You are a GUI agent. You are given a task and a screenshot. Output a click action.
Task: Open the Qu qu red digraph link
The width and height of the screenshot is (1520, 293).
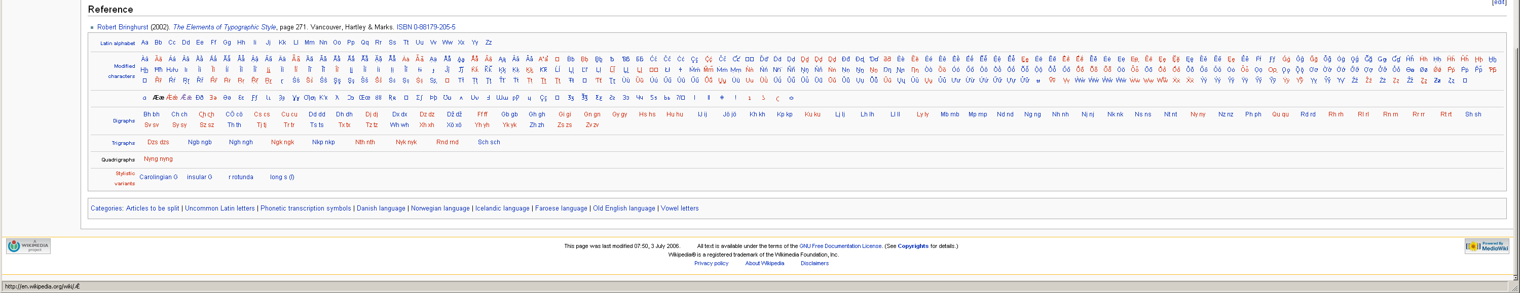[x=1280, y=114]
